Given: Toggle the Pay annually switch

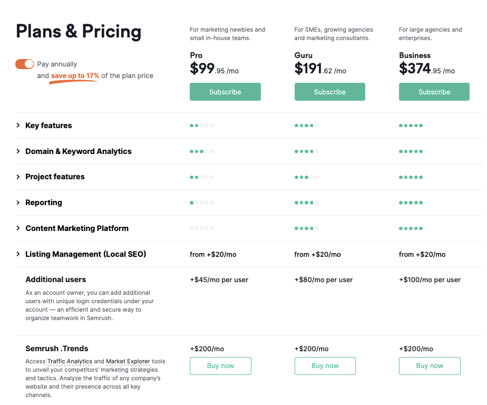Looking at the screenshot, I should [x=24, y=64].
